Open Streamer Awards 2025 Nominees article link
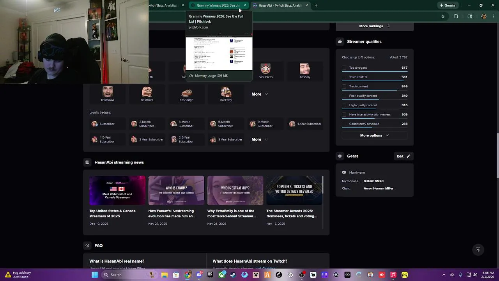 pos(292,213)
